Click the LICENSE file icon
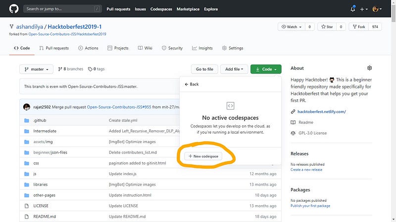 27,206
